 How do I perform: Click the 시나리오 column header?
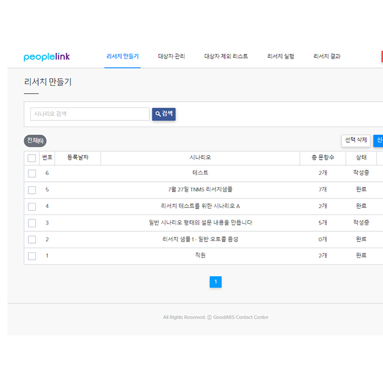click(x=200, y=157)
